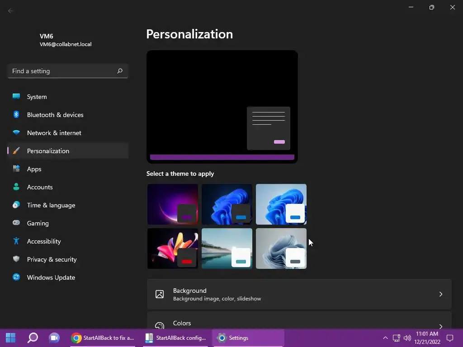Open Gaming settings
This screenshot has height=347, width=463.
[x=68, y=223]
